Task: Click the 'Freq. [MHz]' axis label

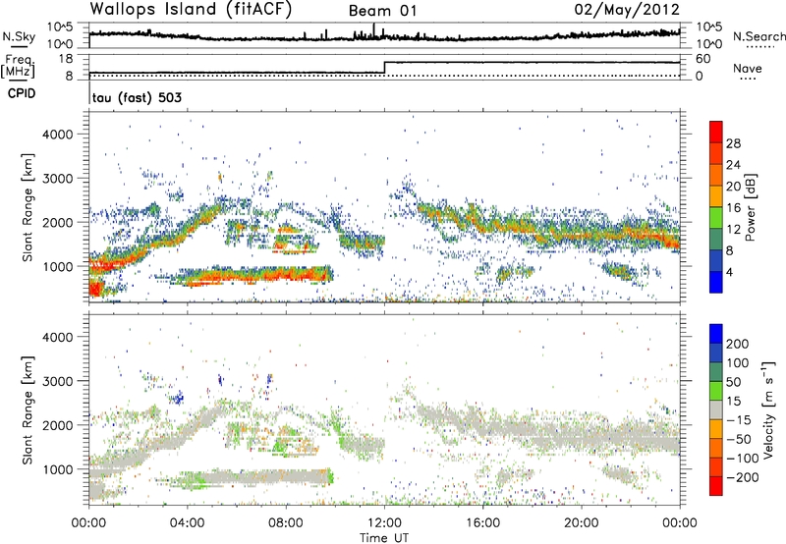Action: (x=19, y=67)
